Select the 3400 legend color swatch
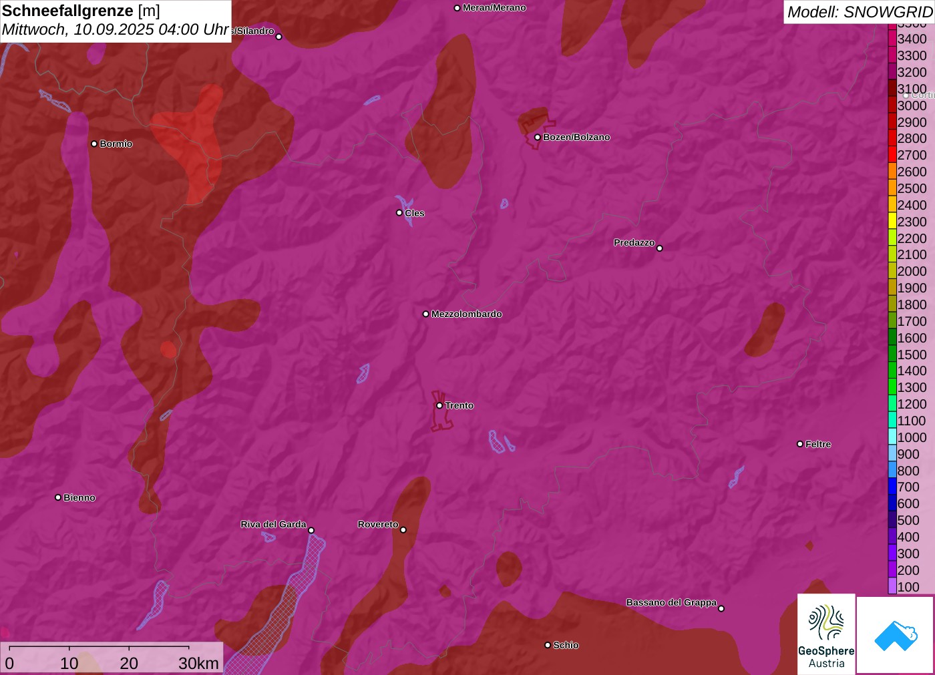This screenshot has width=935, height=675. [892, 39]
